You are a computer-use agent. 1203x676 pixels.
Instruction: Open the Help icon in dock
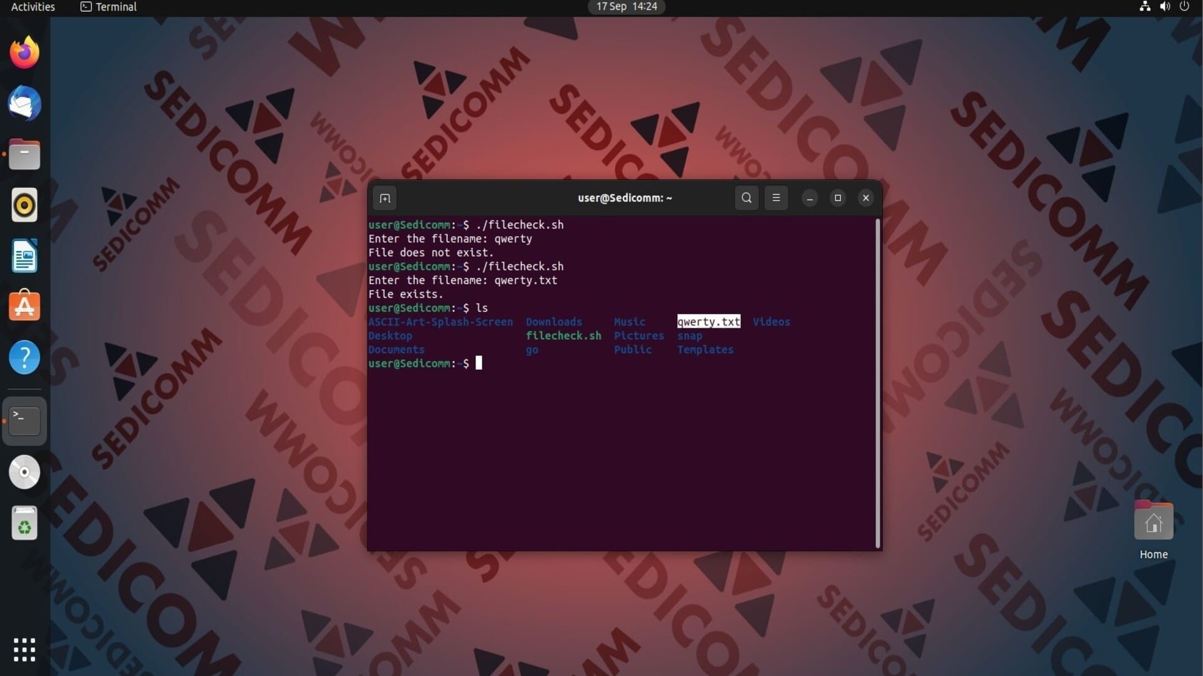pos(24,357)
